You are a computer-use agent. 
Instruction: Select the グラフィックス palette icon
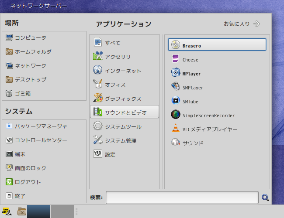click(x=98, y=97)
